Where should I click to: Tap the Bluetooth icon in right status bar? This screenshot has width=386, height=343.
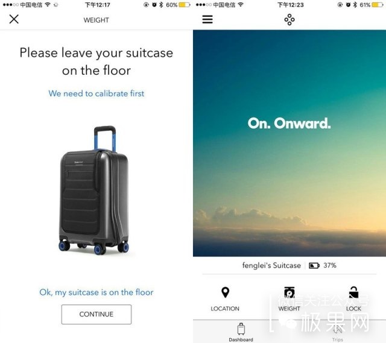(355, 5)
